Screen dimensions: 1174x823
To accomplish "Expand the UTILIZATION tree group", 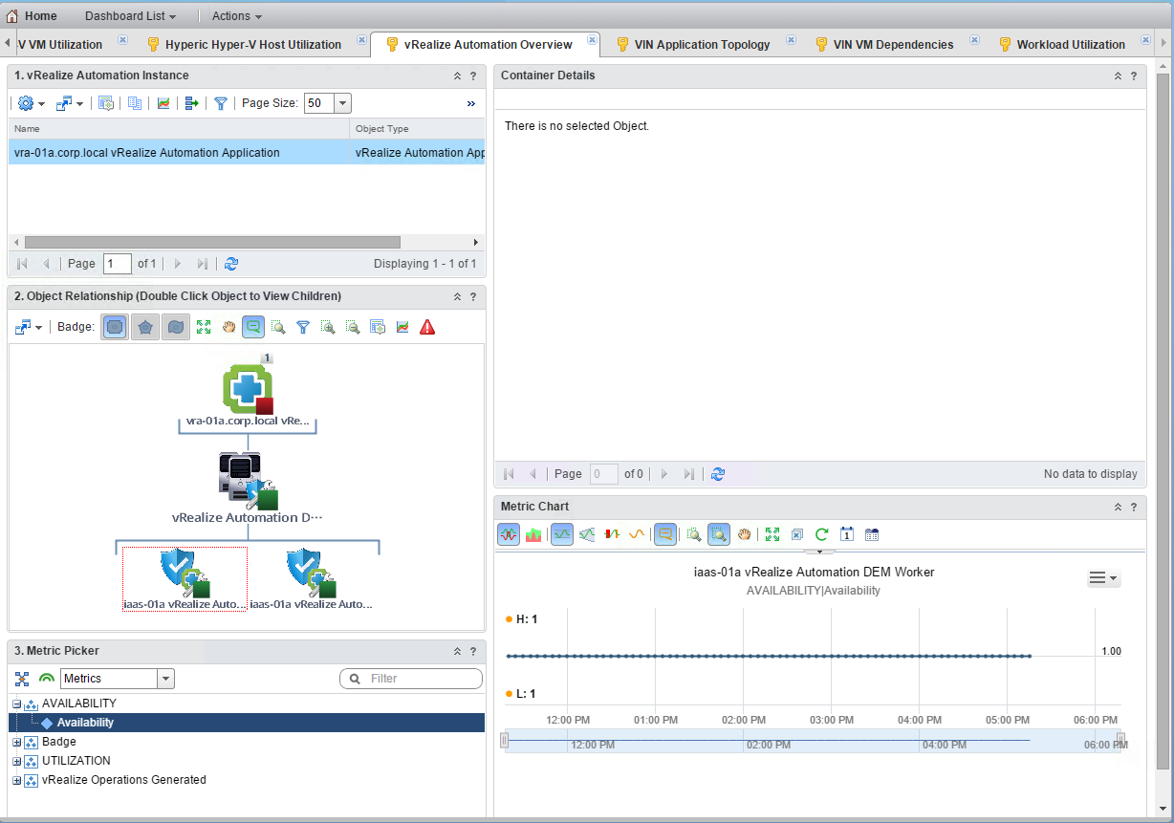I will click(x=17, y=761).
